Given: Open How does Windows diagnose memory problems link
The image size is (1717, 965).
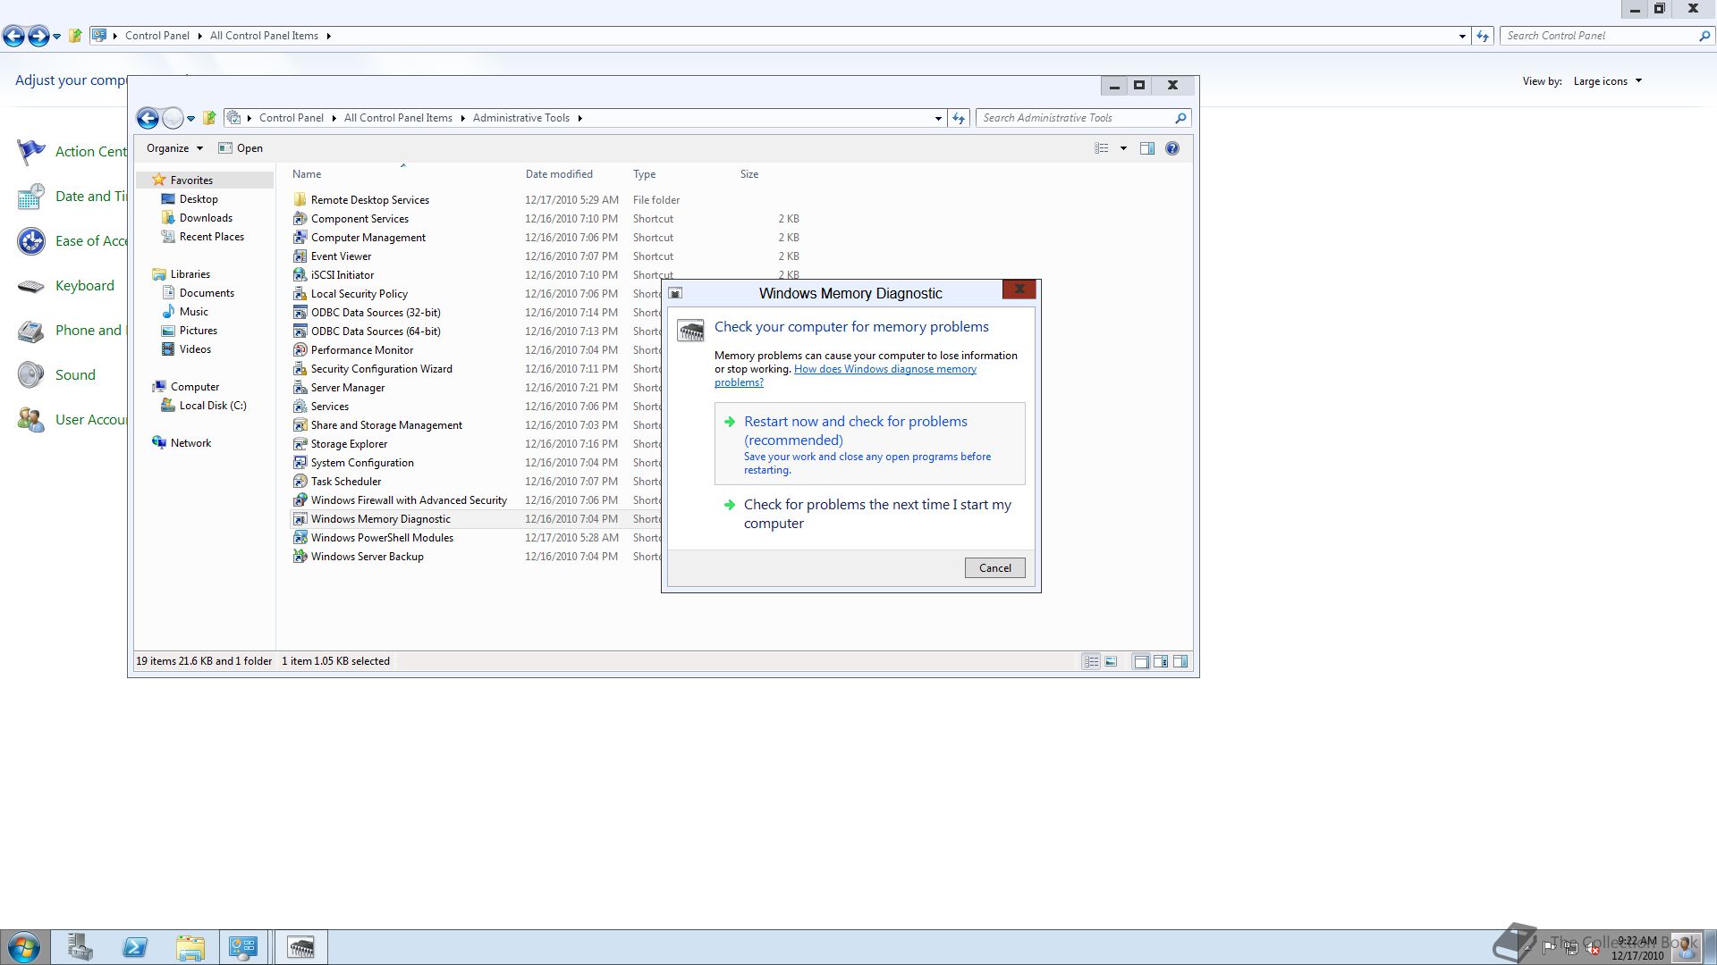Looking at the screenshot, I should [845, 375].
